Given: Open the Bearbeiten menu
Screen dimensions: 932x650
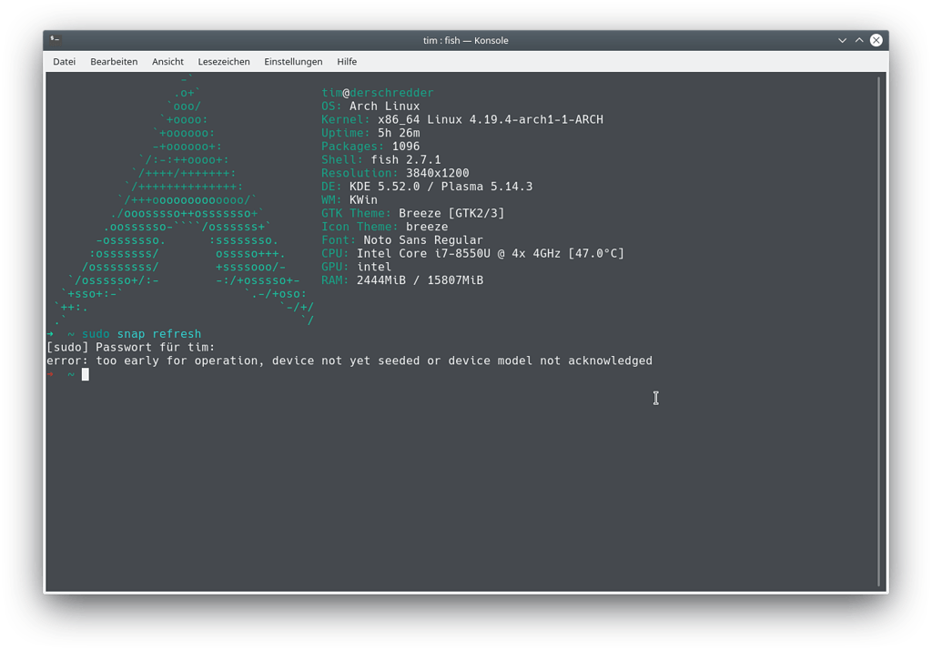Looking at the screenshot, I should click(x=114, y=62).
